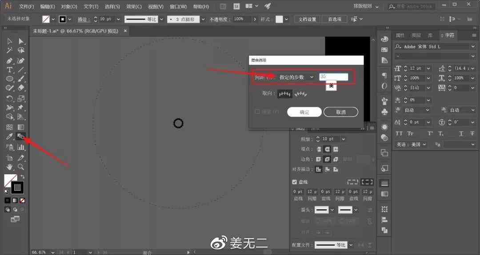Open the brush definition dropdown

[203, 19]
